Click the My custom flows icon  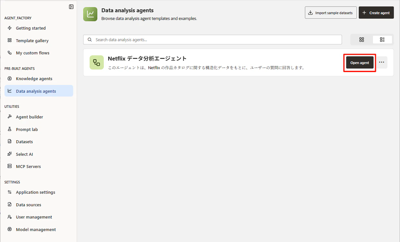tap(10, 53)
